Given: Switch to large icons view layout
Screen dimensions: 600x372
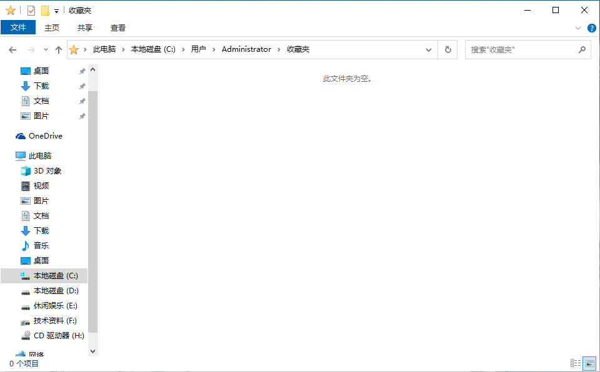Looking at the screenshot, I should (x=589, y=363).
